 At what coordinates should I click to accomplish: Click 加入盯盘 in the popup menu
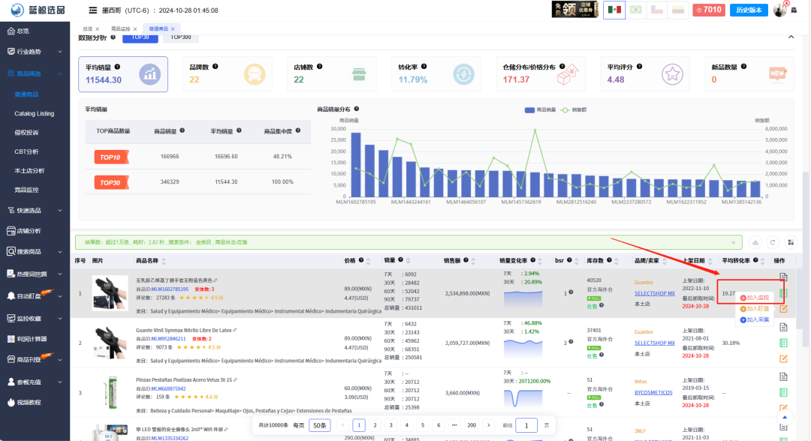coord(754,309)
